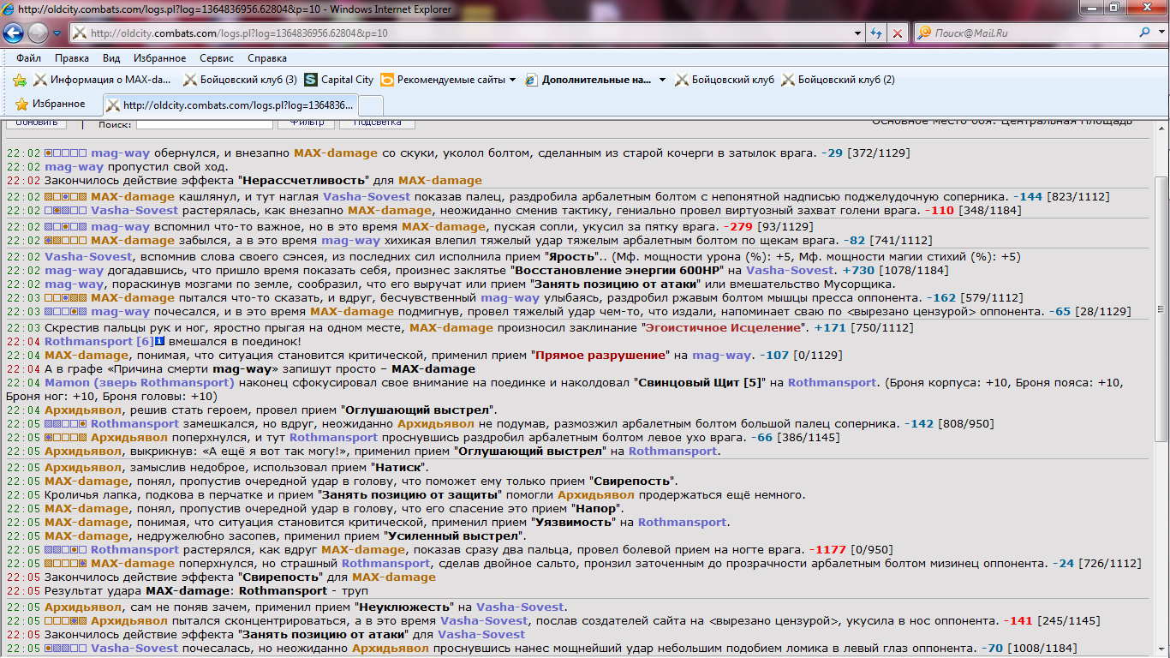
Task: Open the Вид menu
Action: [111, 58]
